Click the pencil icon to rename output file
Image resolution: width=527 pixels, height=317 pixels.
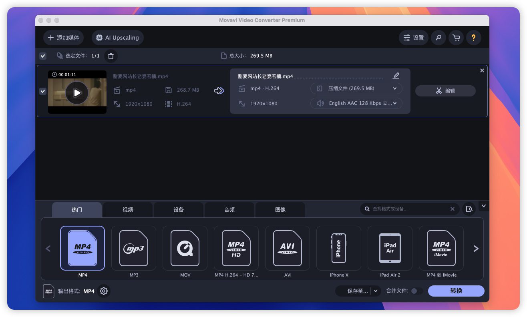click(396, 76)
